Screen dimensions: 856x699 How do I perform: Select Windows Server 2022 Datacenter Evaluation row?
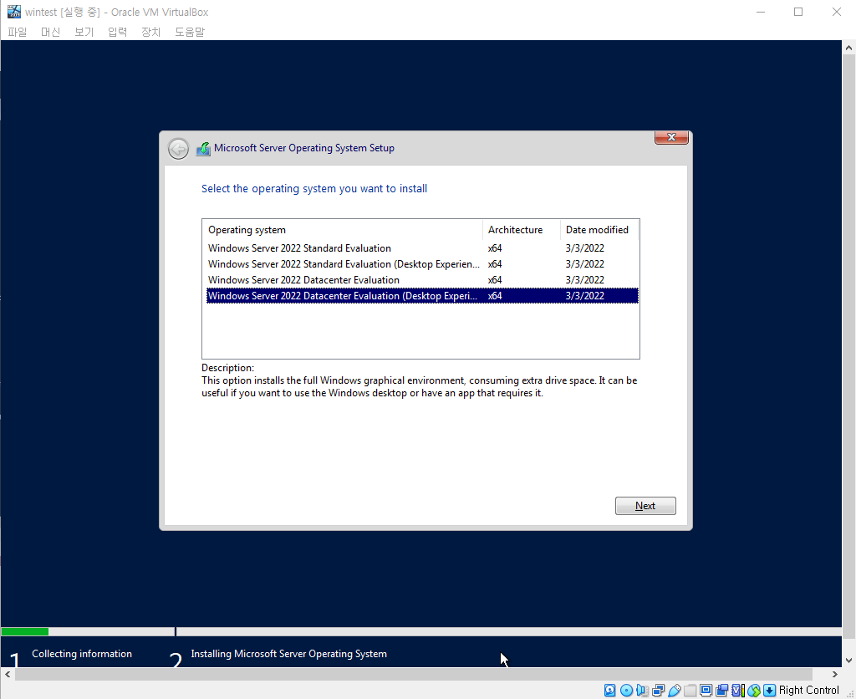coord(422,279)
